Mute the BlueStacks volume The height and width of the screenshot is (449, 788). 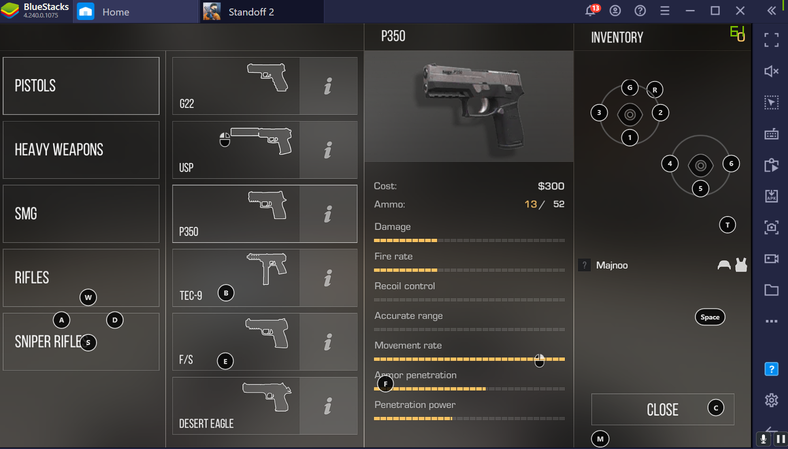tap(771, 71)
